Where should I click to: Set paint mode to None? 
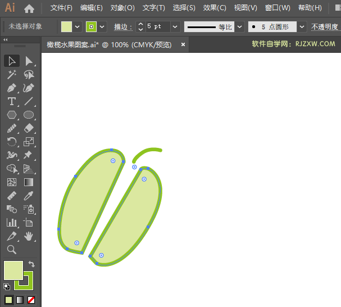click(31, 300)
